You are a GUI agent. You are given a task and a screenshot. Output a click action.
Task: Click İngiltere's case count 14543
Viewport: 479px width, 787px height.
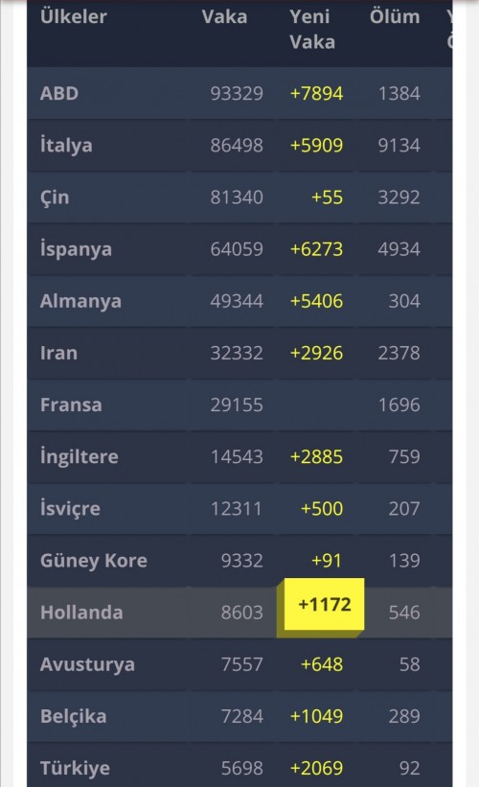pos(237,456)
